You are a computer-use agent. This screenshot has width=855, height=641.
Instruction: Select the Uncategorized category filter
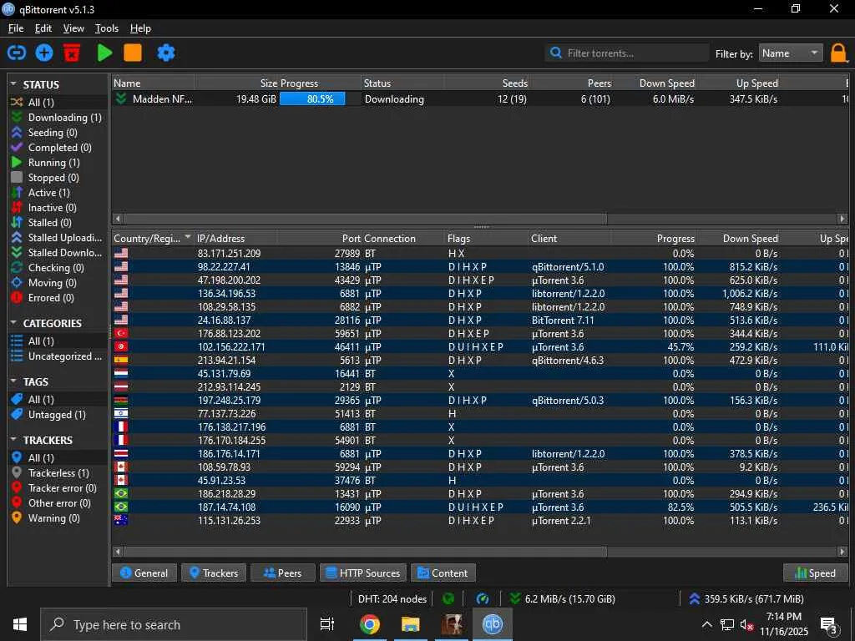coord(57,356)
